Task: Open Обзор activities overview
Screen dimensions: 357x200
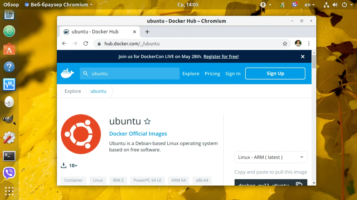Action: [11, 4]
